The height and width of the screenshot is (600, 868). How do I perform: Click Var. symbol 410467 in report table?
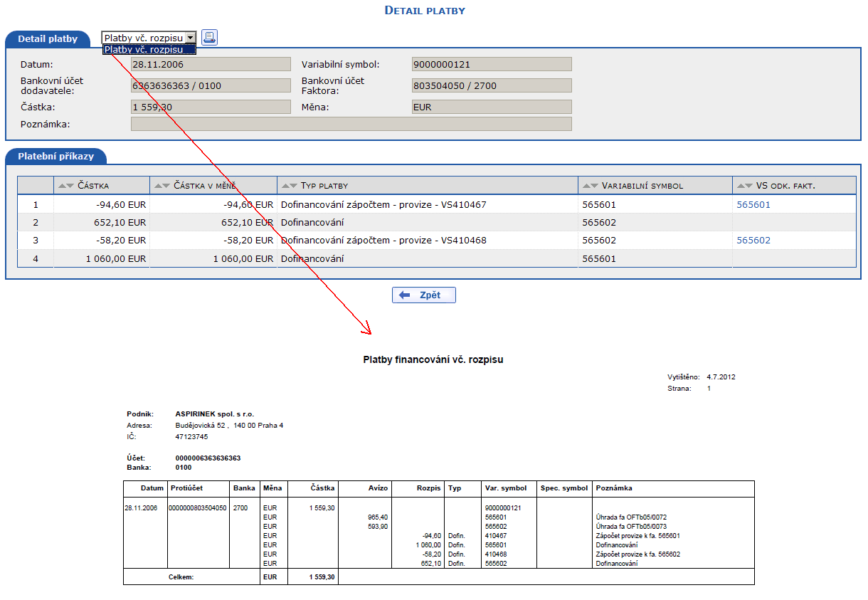coord(496,536)
